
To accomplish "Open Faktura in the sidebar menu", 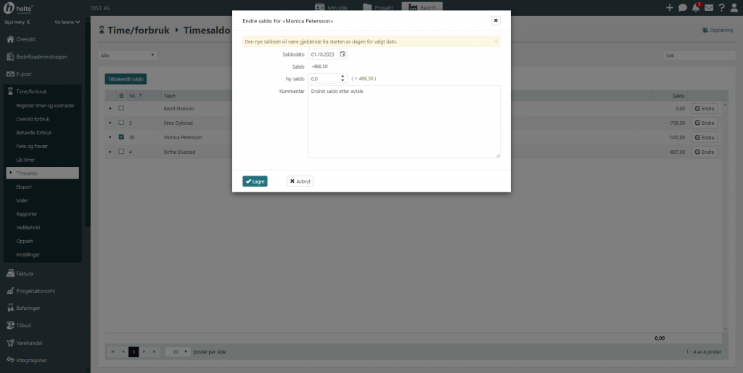I will click(x=25, y=274).
